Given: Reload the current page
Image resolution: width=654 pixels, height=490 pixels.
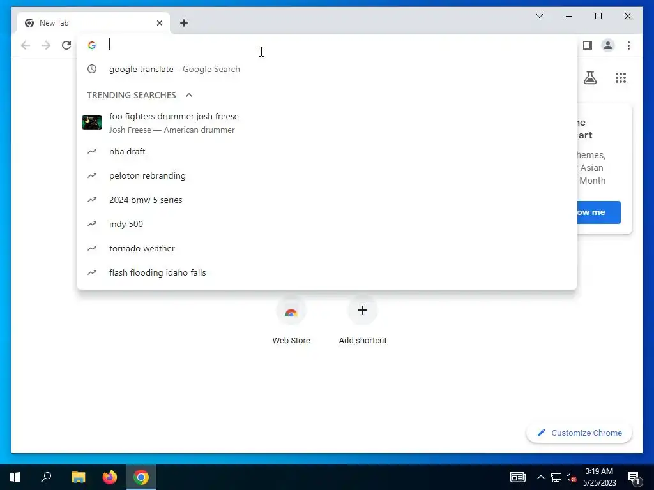Looking at the screenshot, I should (66, 45).
